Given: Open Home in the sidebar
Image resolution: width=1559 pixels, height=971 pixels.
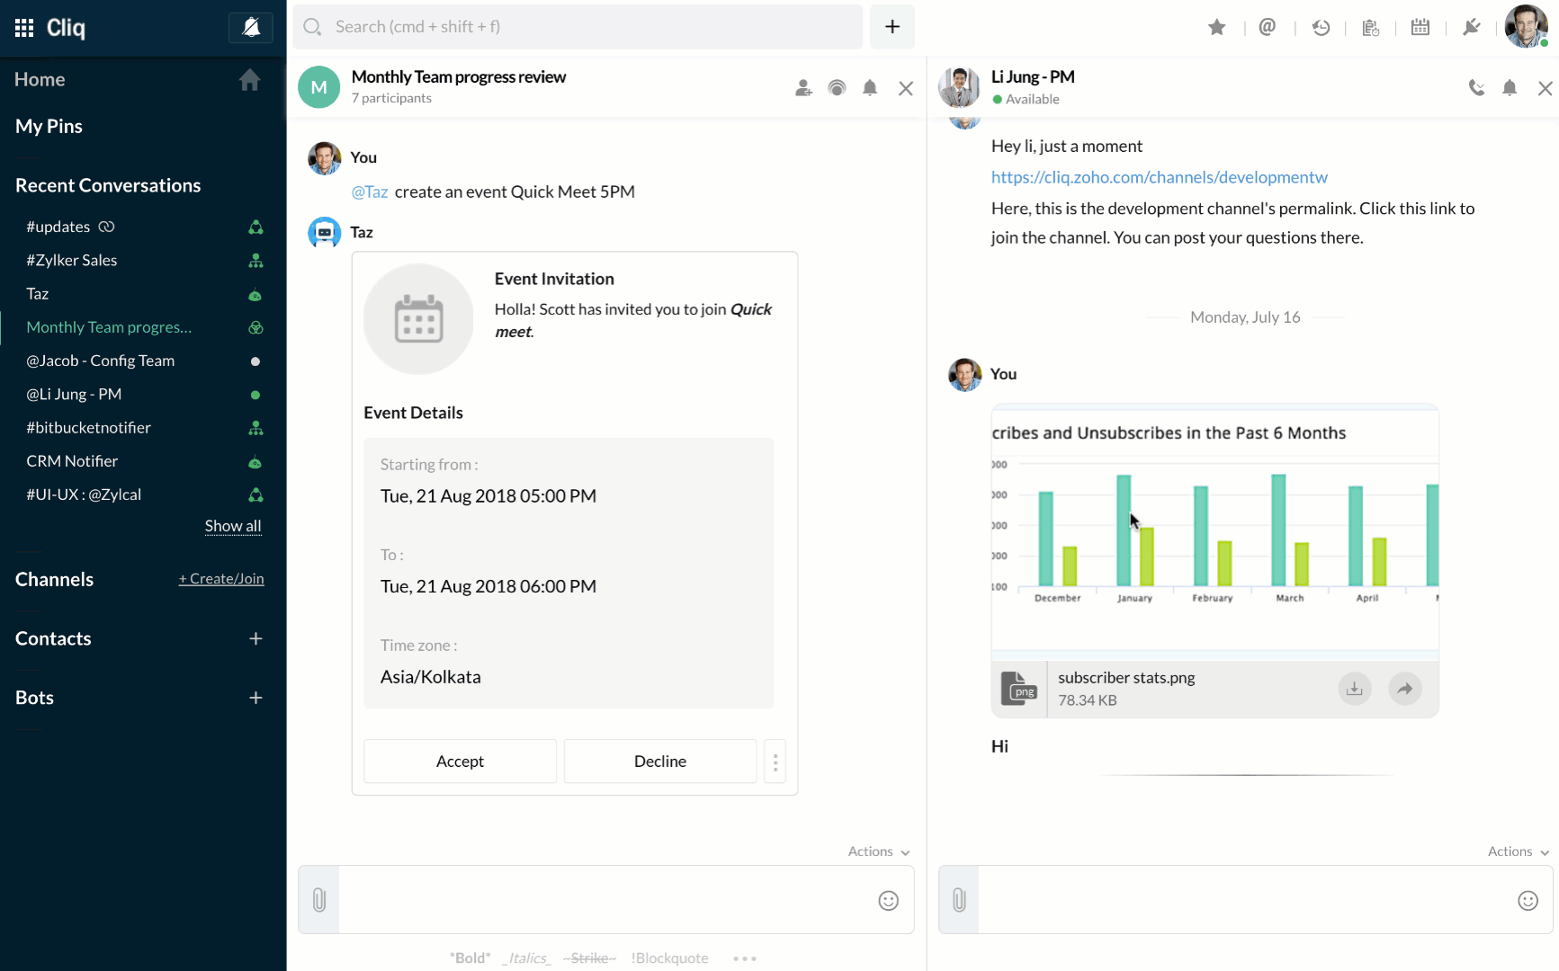Looking at the screenshot, I should (x=40, y=79).
